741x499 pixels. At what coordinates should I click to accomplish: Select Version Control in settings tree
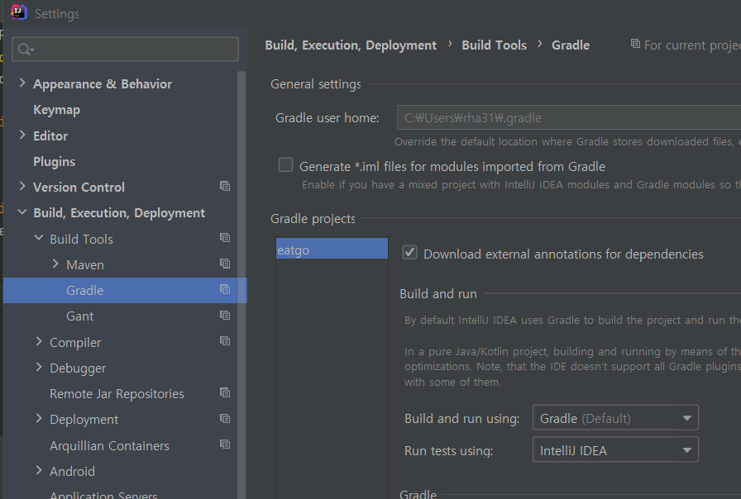point(79,188)
